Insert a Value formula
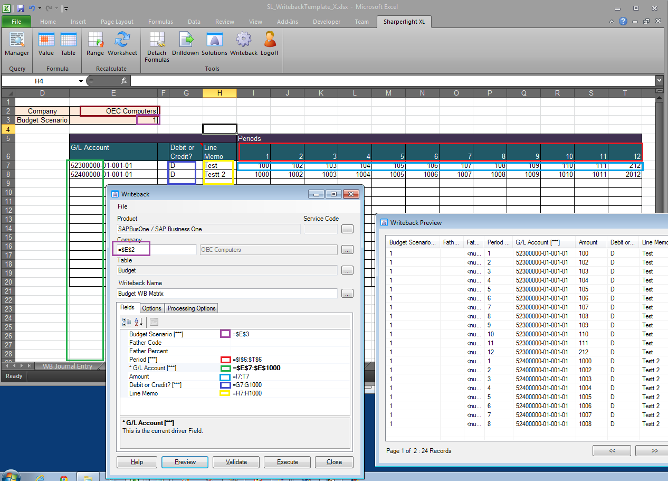 [x=46, y=44]
